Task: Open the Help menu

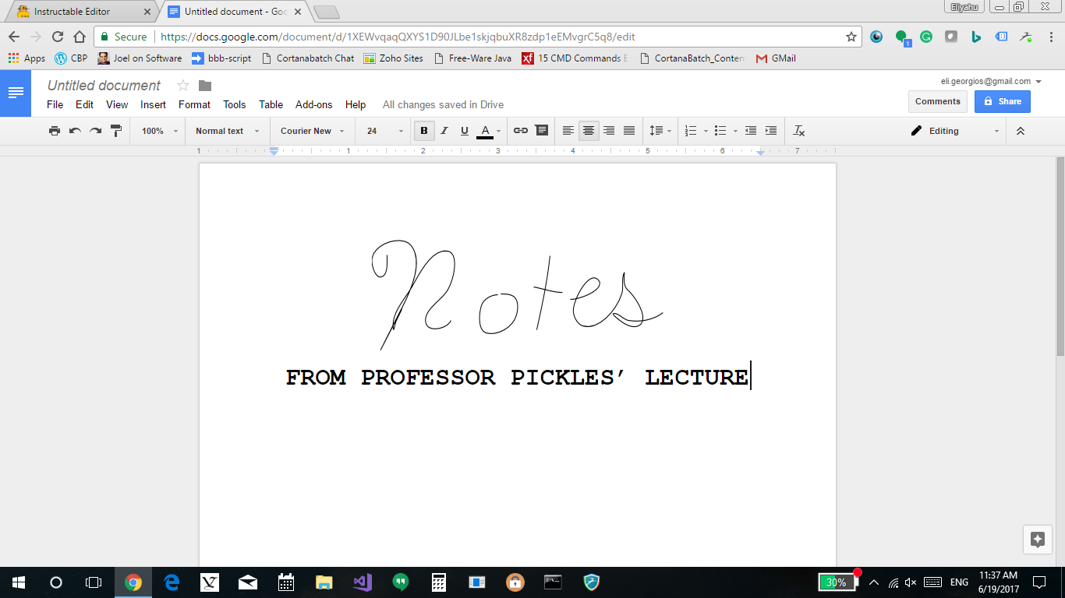Action: [x=355, y=104]
